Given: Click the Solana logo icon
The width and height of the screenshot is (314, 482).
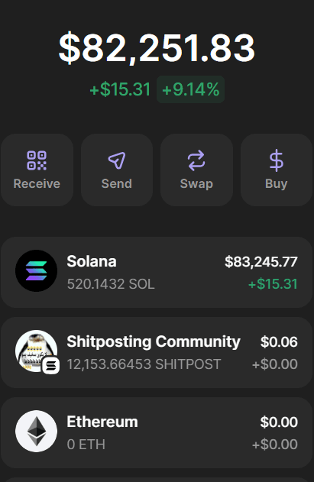Looking at the screenshot, I should [37, 271].
